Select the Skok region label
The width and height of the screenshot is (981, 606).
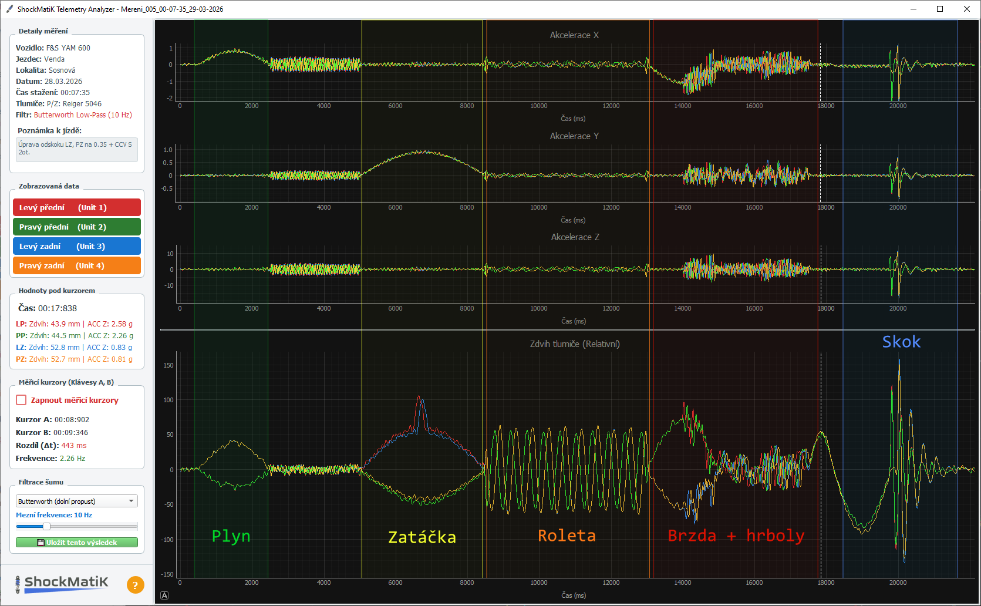[x=901, y=341]
